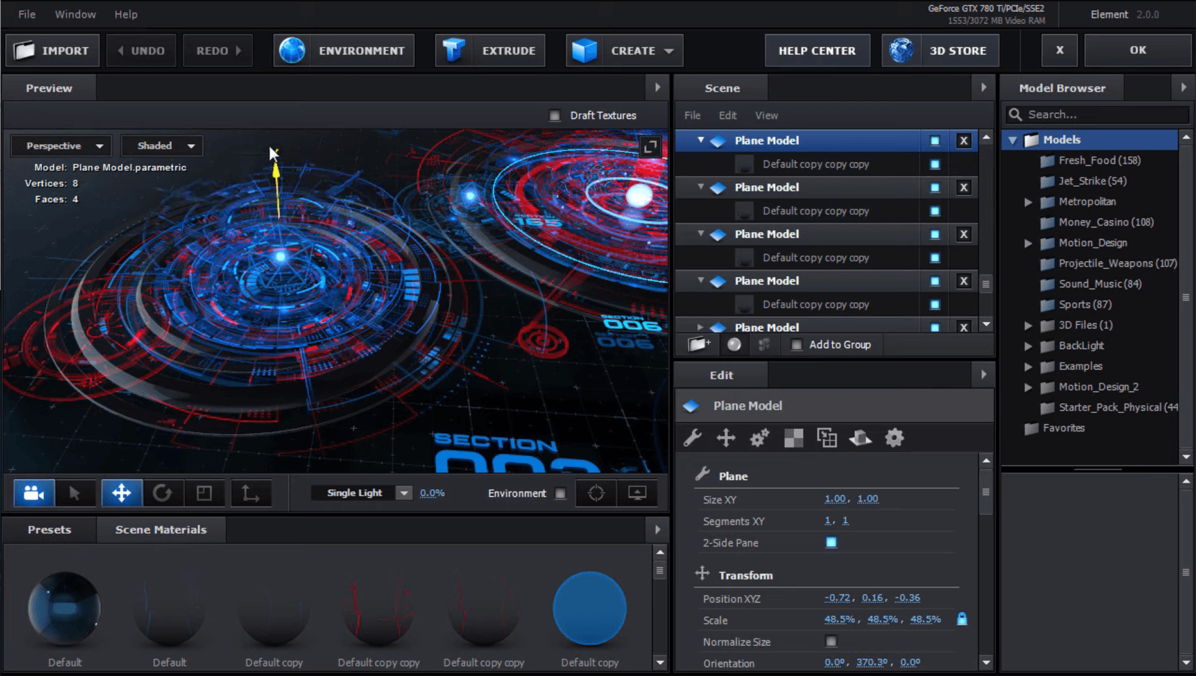Click the camera orbit tool icon
1196x676 pixels.
(x=34, y=493)
